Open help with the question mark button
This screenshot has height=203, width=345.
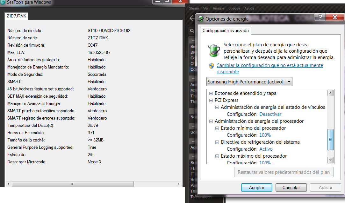click(x=320, y=17)
